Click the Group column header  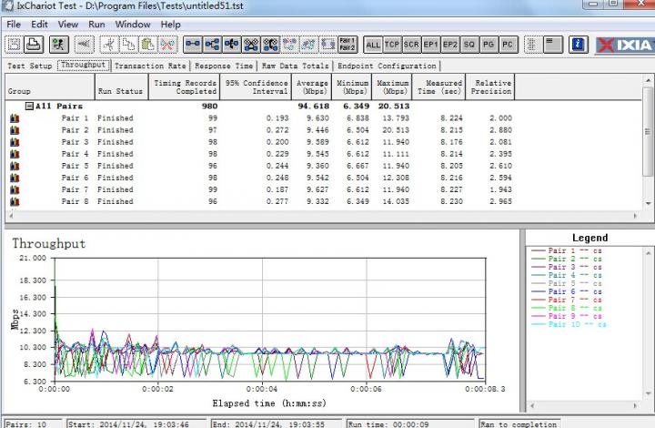50,87
